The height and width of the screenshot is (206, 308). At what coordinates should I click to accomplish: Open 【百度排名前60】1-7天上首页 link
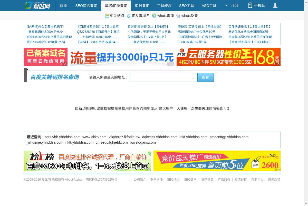pyautogui.click(x=98, y=27)
